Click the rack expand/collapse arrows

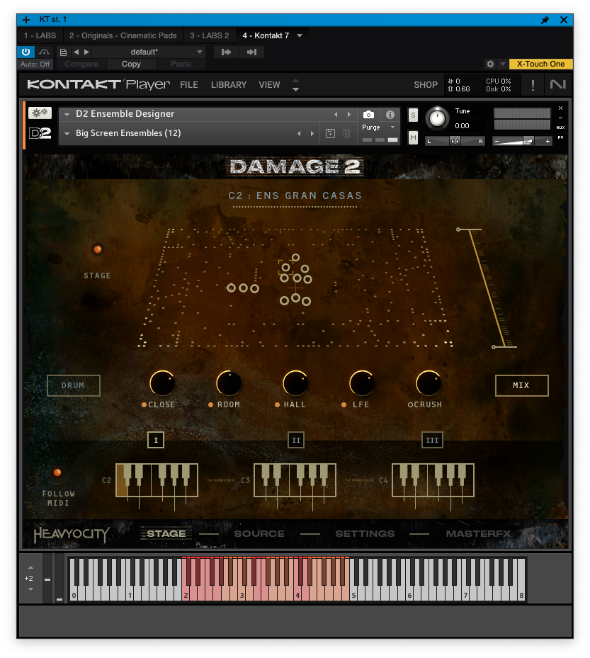click(295, 85)
